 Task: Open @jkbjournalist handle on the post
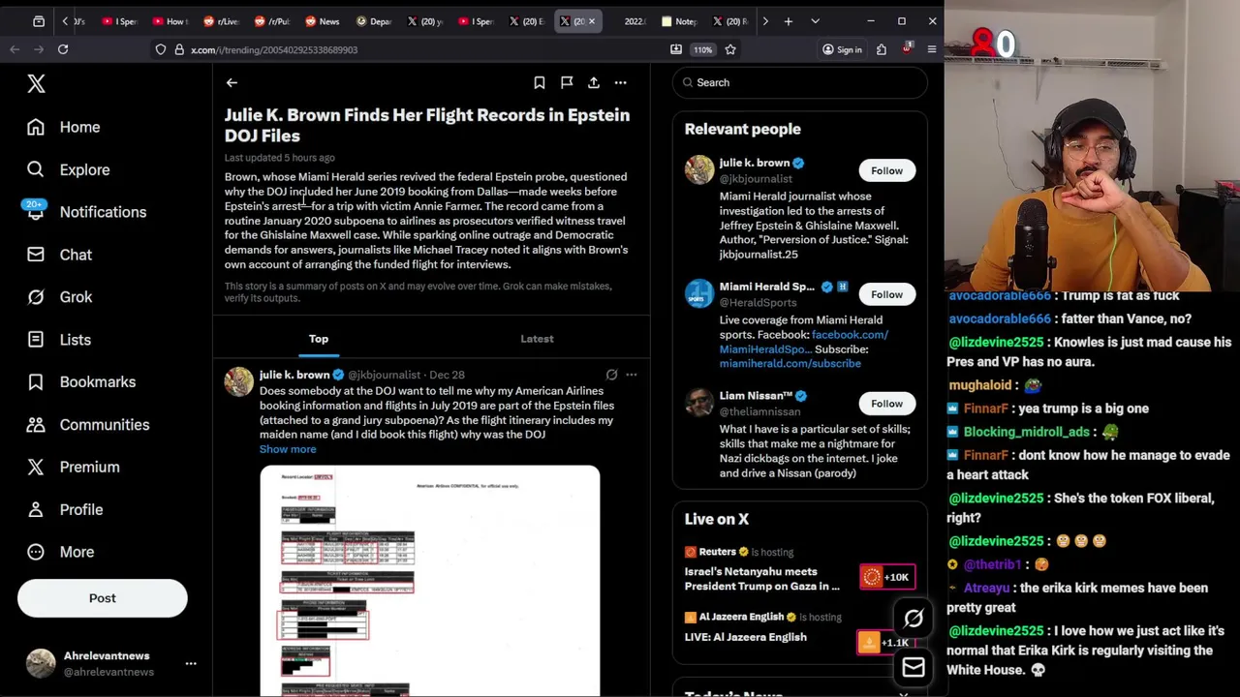(384, 375)
